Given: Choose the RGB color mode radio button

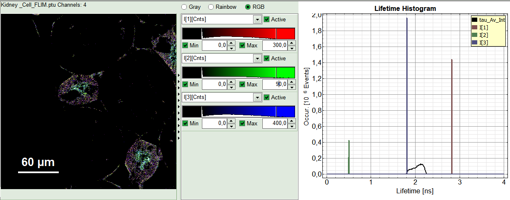Looking at the screenshot, I should tap(248, 7).
